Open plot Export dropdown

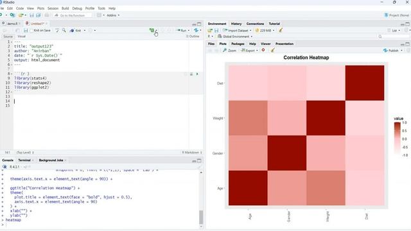[250, 51]
